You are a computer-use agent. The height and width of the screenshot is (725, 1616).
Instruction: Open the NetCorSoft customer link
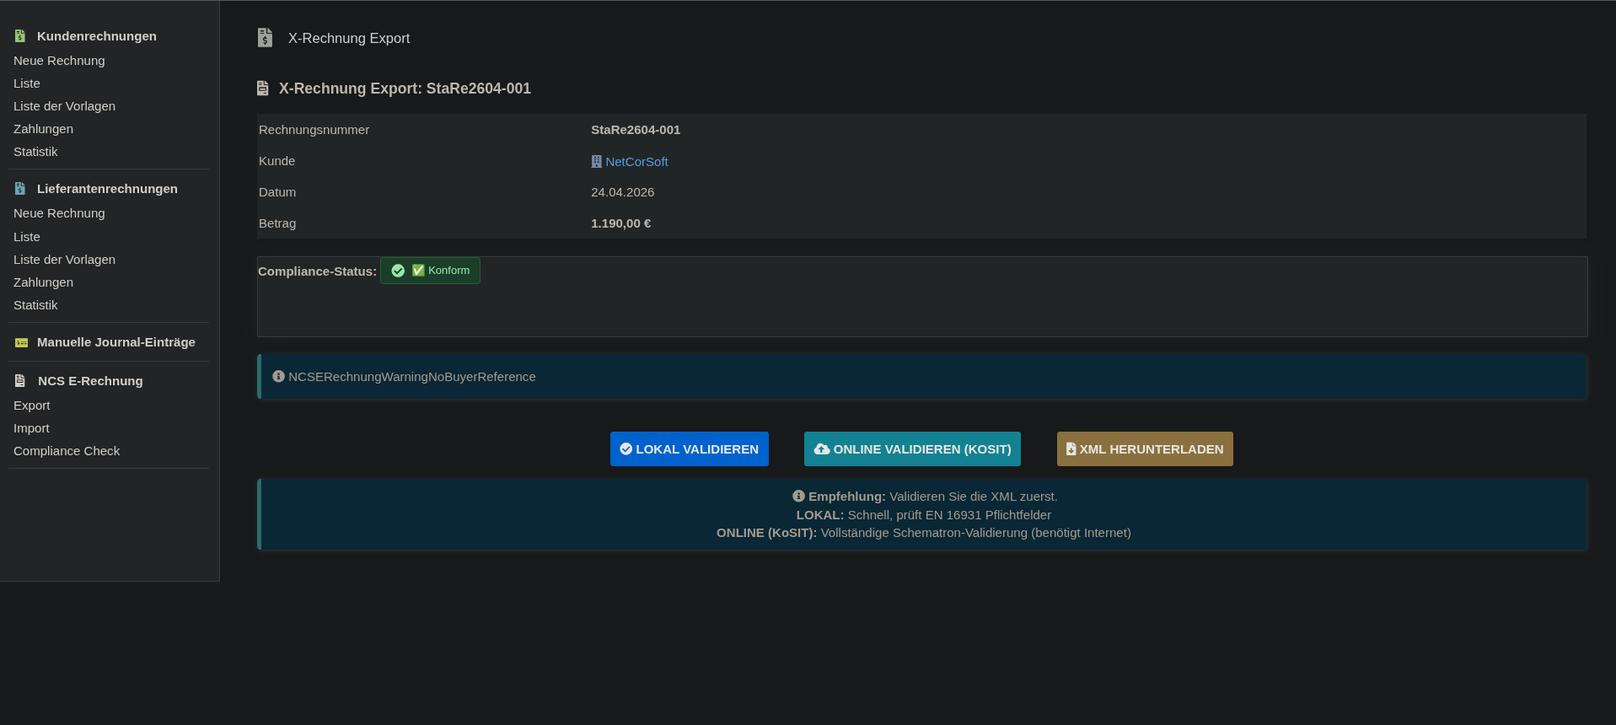coord(636,162)
